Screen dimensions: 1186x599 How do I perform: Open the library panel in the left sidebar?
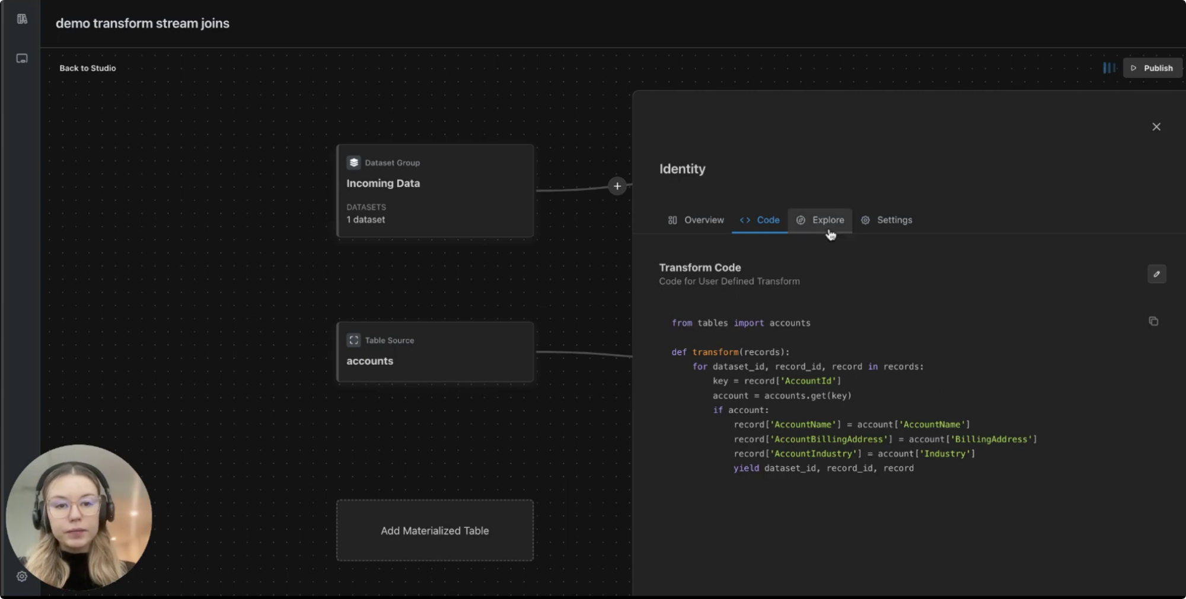[21, 18]
